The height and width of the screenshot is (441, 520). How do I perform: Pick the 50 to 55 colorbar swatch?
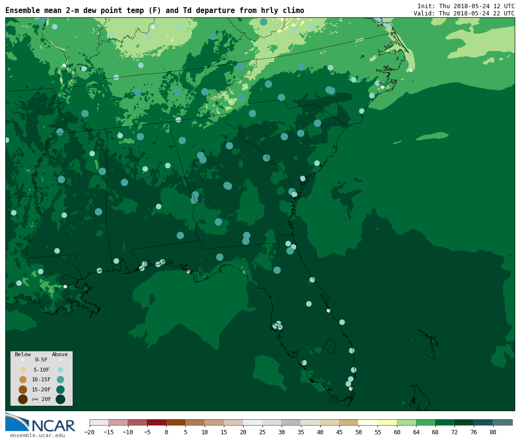[368, 422]
